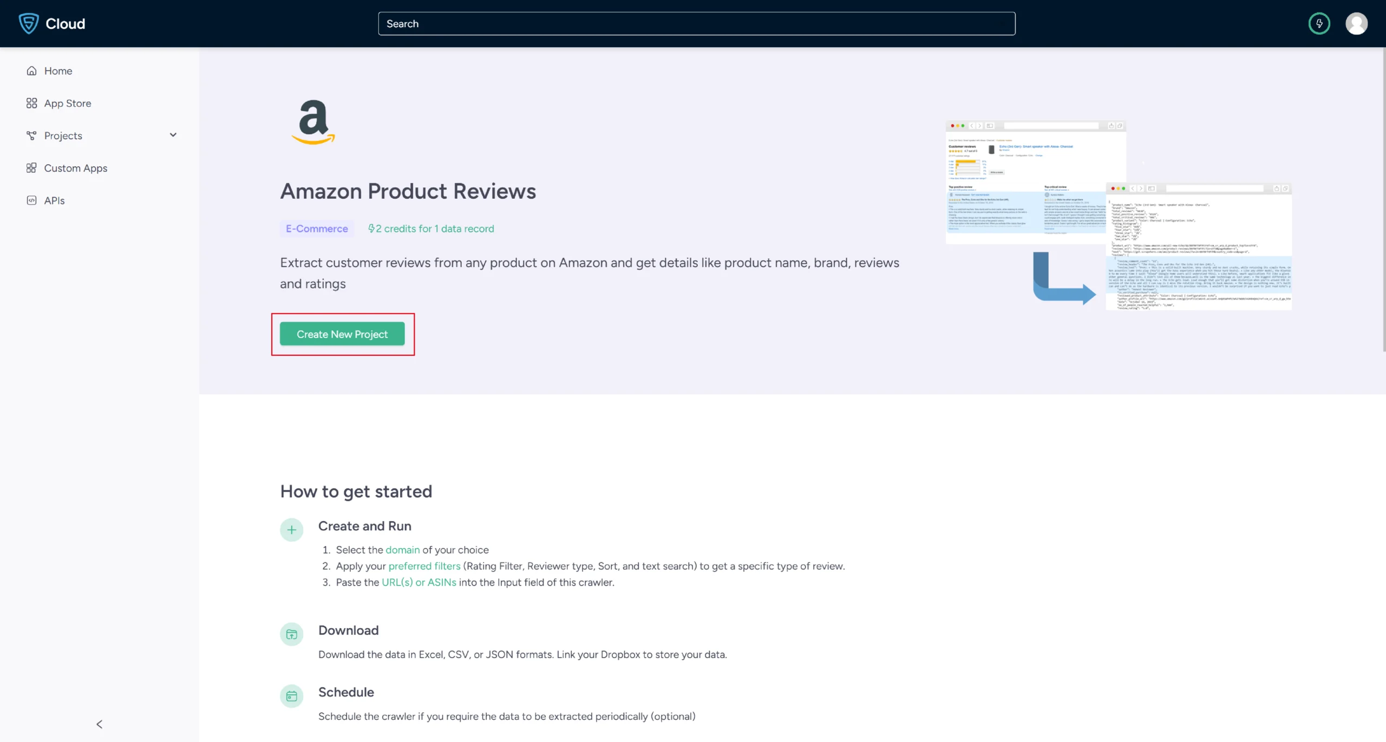
Task: Click the Schedule calendar icon
Action: click(291, 696)
